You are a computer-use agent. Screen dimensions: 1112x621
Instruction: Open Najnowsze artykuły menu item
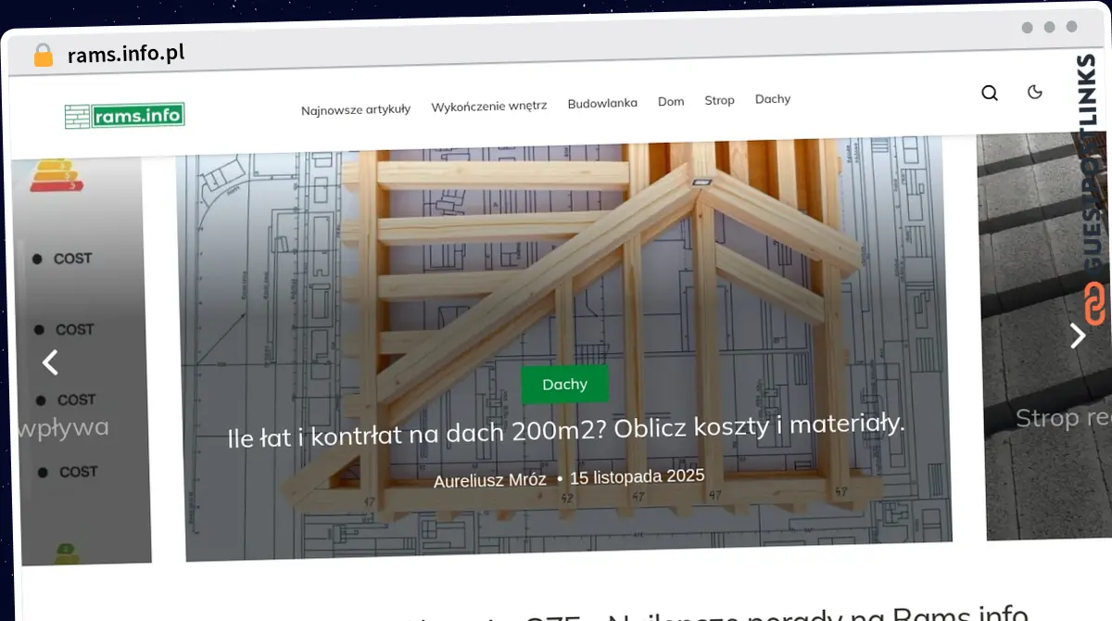tap(356, 109)
